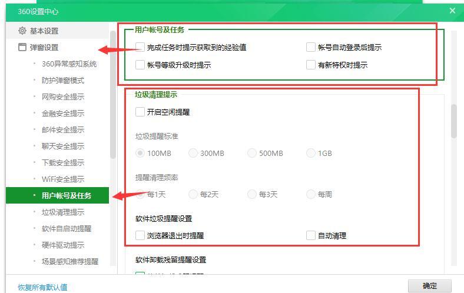Select 每2天 reminder frequency
This screenshot has height=293, width=464.
point(193,194)
